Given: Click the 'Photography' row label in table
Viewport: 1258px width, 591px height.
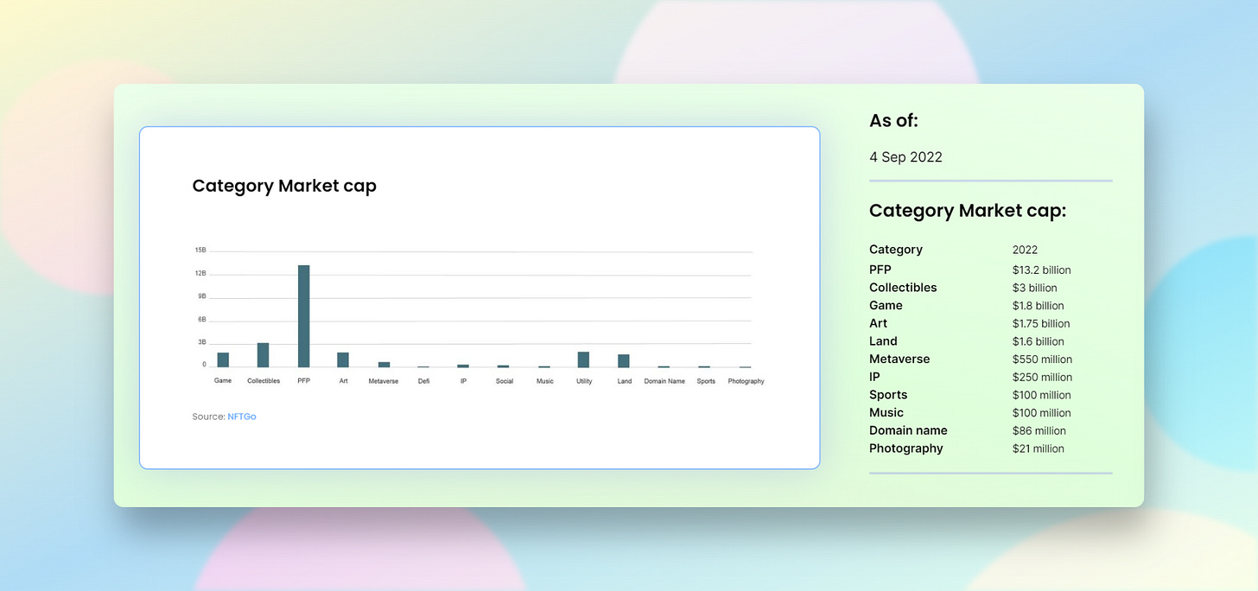Looking at the screenshot, I should point(906,448).
